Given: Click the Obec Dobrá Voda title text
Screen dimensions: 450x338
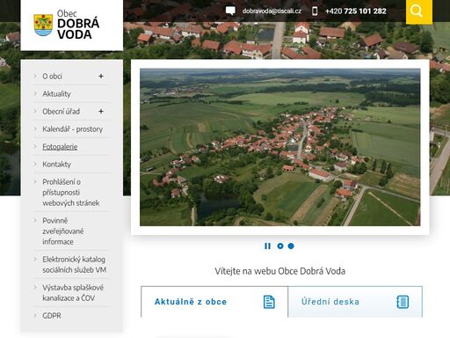Looking at the screenshot, I should pyautogui.click(x=78, y=25).
